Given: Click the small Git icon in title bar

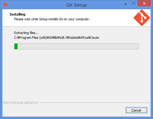Looking at the screenshot, I should (x=5, y=4).
